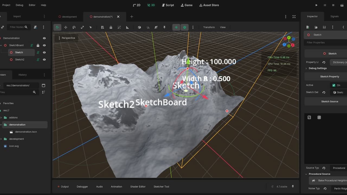Expand the development folder
The height and width of the screenshot is (195, 347).
(1, 139)
